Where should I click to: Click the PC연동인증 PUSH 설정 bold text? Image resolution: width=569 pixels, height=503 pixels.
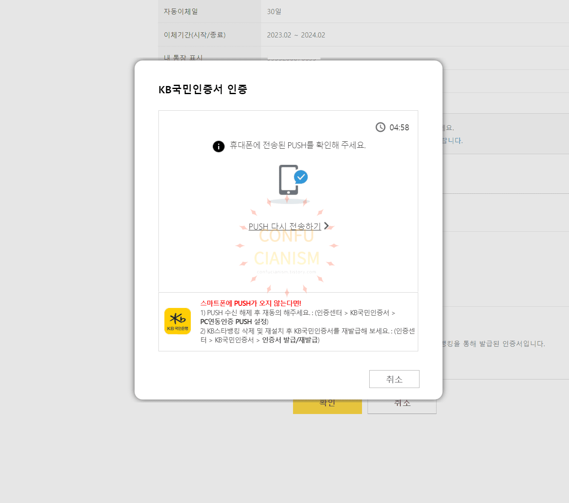pos(234,322)
